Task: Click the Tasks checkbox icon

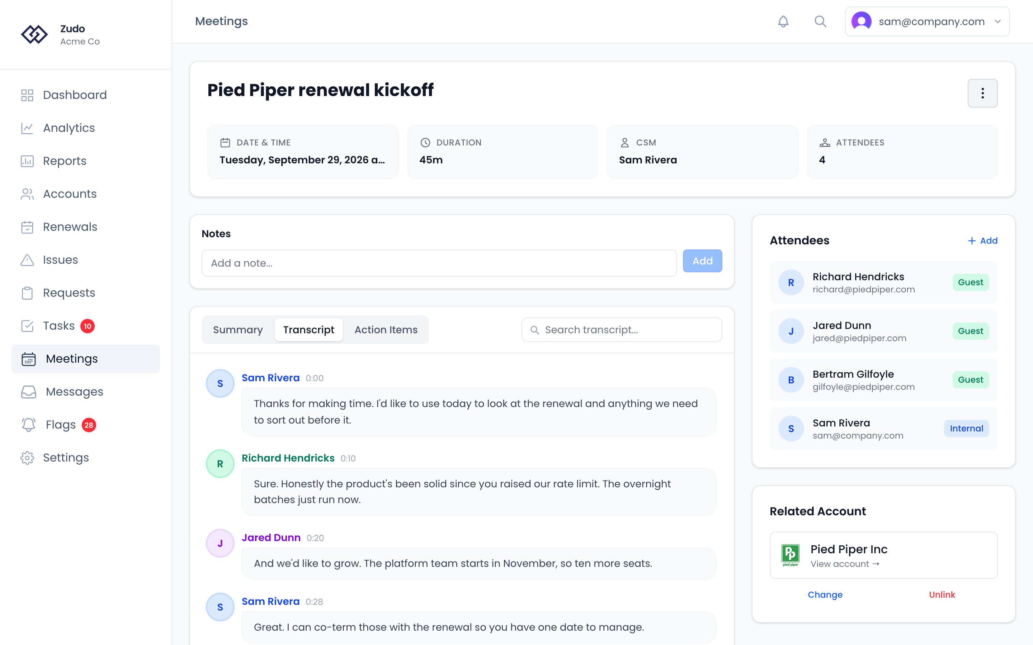Action: pos(27,326)
